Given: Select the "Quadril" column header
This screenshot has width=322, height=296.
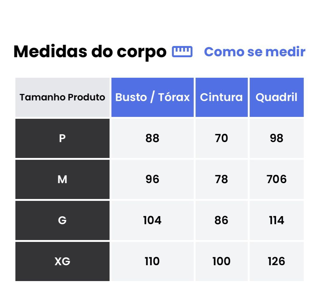Looking at the screenshot, I should (276, 97).
